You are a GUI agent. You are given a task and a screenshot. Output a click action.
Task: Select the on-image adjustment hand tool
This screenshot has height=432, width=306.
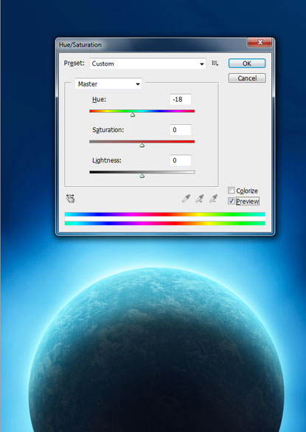pyautogui.click(x=71, y=199)
